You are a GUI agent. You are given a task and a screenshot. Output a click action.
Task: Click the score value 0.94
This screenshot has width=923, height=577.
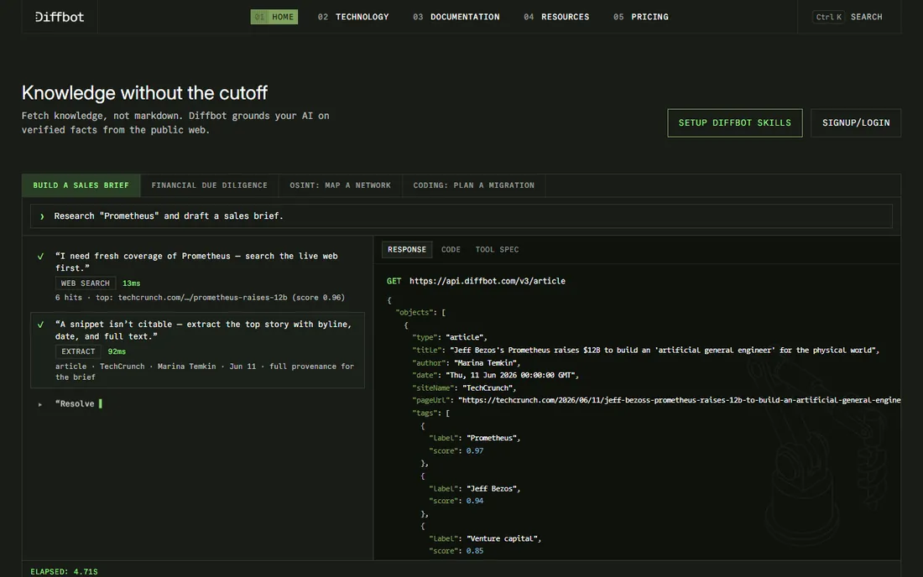(x=474, y=502)
